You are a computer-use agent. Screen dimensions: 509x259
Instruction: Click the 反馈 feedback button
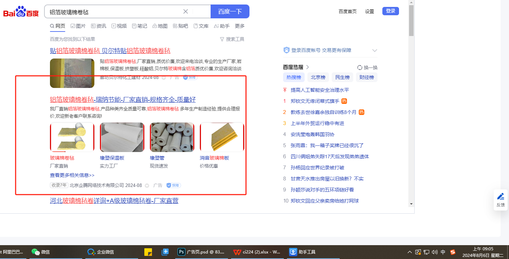point(501,200)
